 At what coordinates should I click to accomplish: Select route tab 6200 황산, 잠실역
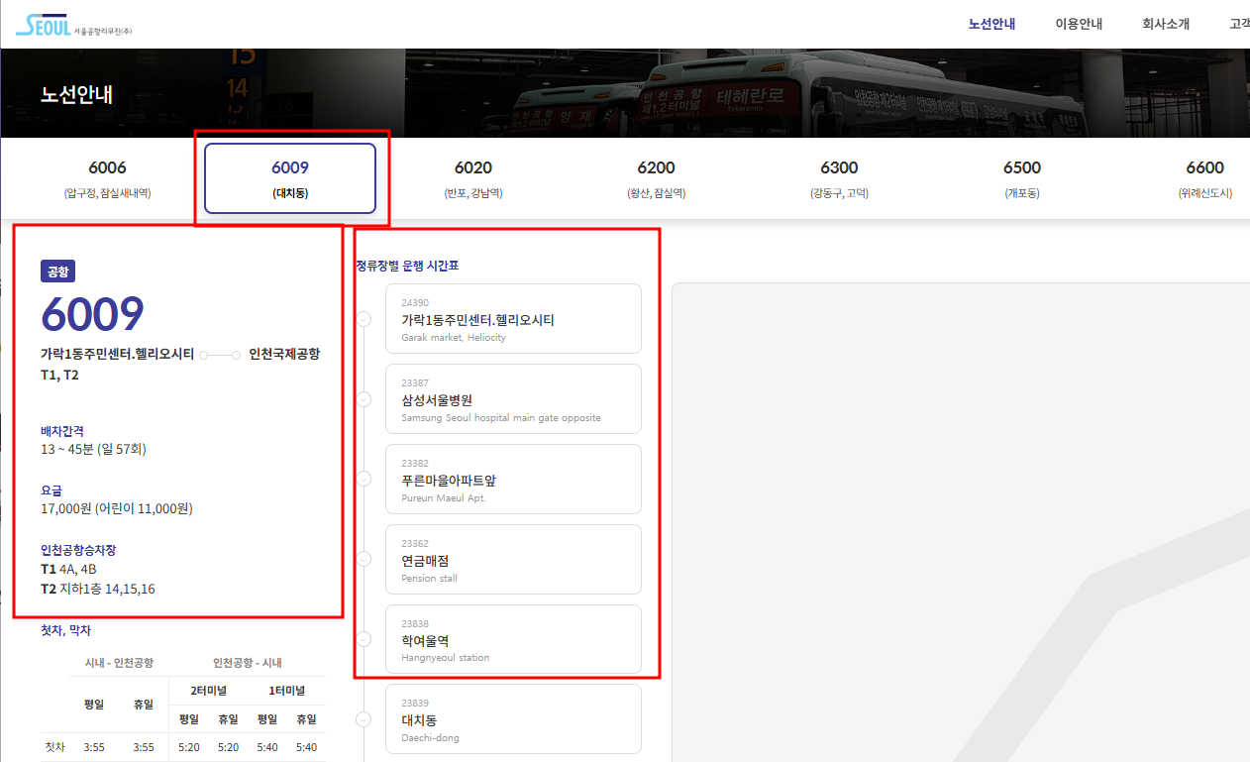click(657, 178)
